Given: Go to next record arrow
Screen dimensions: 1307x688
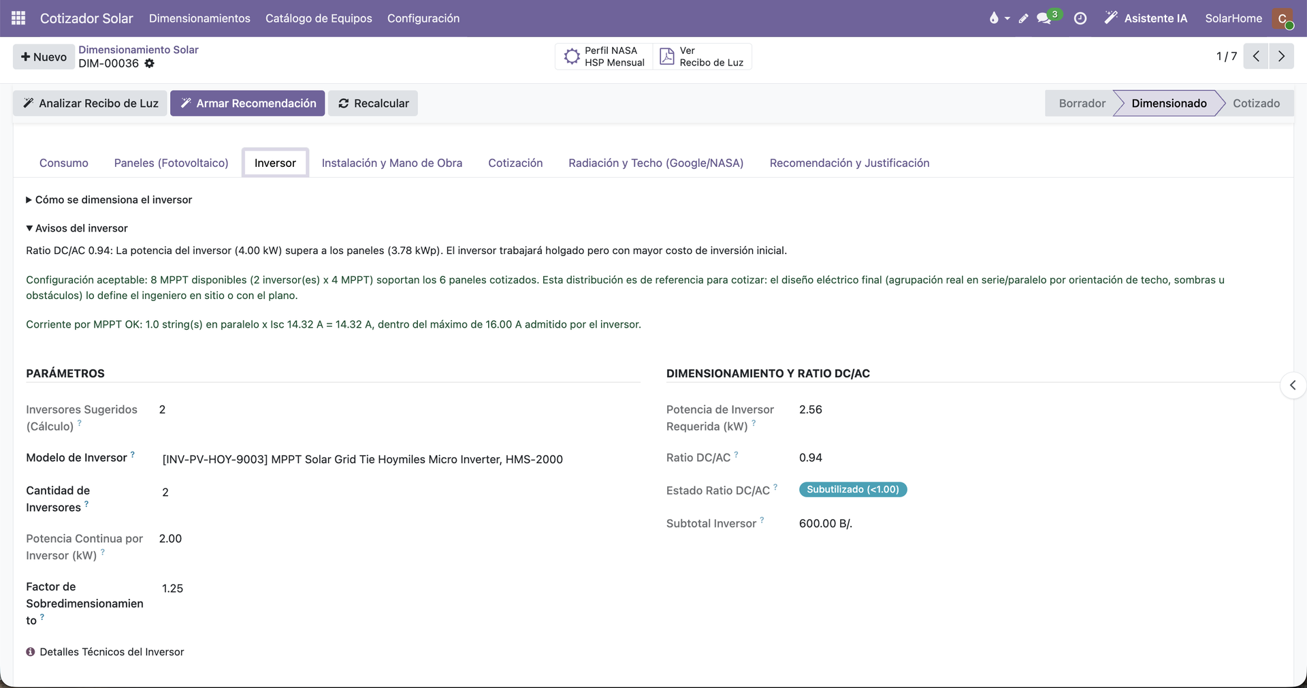Looking at the screenshot, I should point(1282,57).
